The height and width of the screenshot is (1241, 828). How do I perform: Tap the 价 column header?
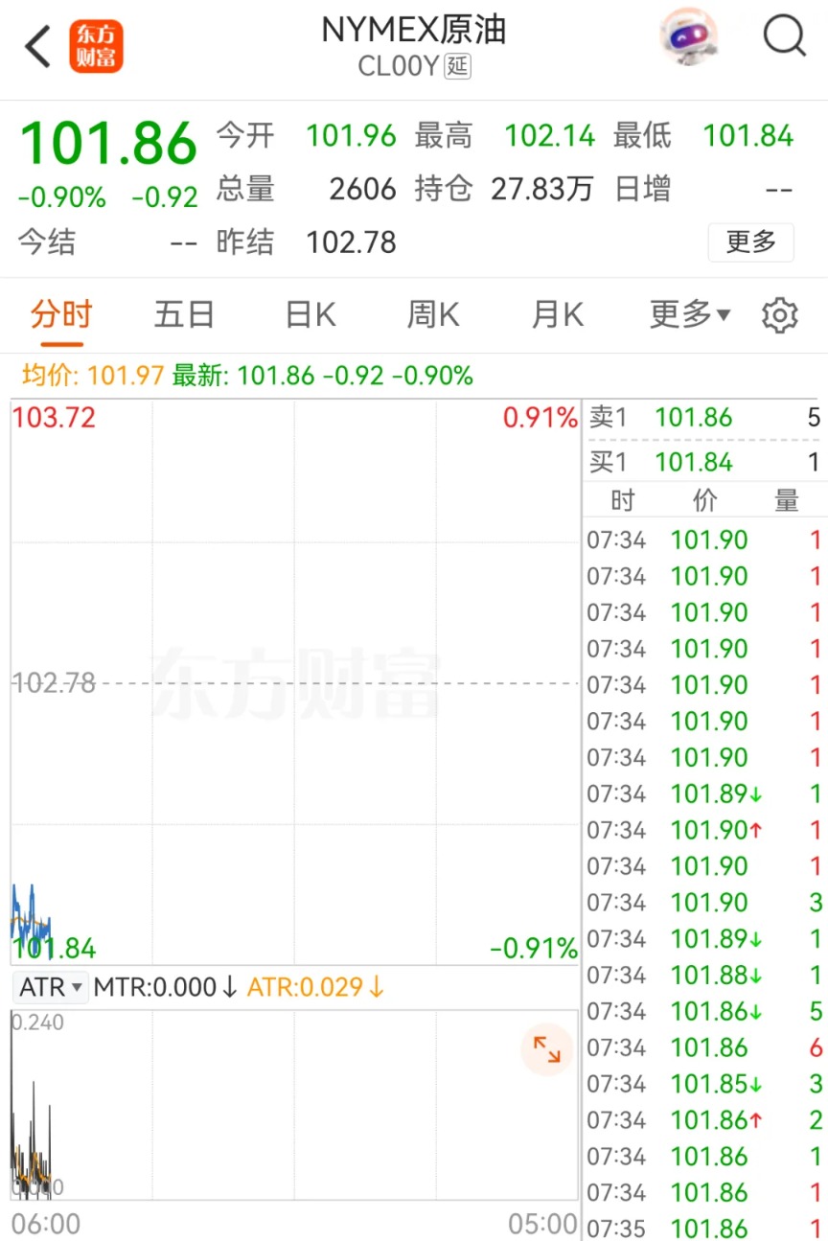(704, 500)
